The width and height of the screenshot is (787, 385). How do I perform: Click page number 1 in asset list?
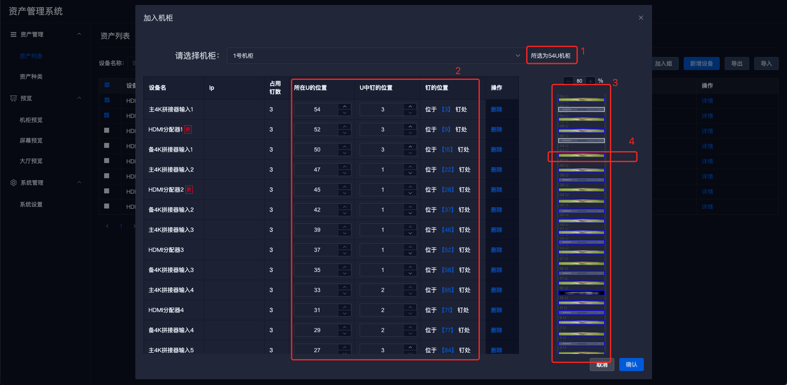tap(121, 226)
